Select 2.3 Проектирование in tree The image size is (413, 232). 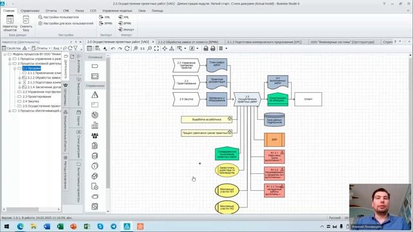(37, 97)
